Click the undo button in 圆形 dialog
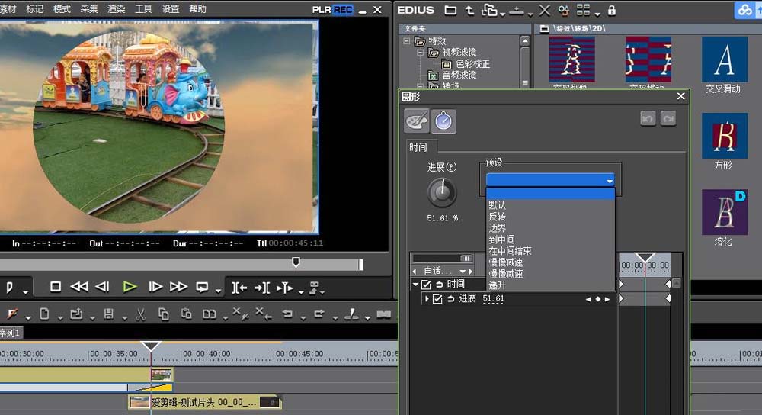 (x=648, y=118)
